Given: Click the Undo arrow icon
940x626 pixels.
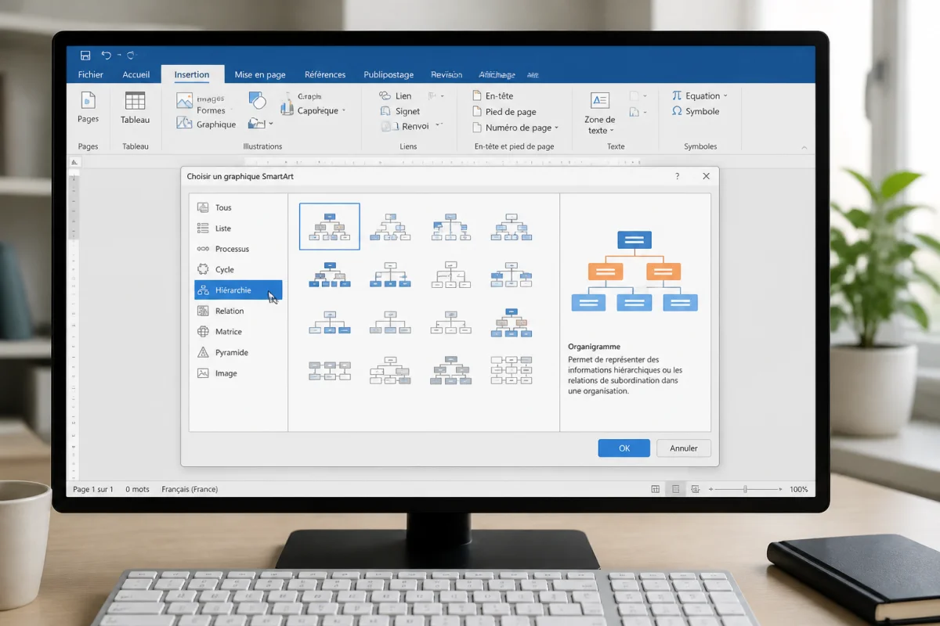Looking at the screenshot, I should [x=106, y=56].
